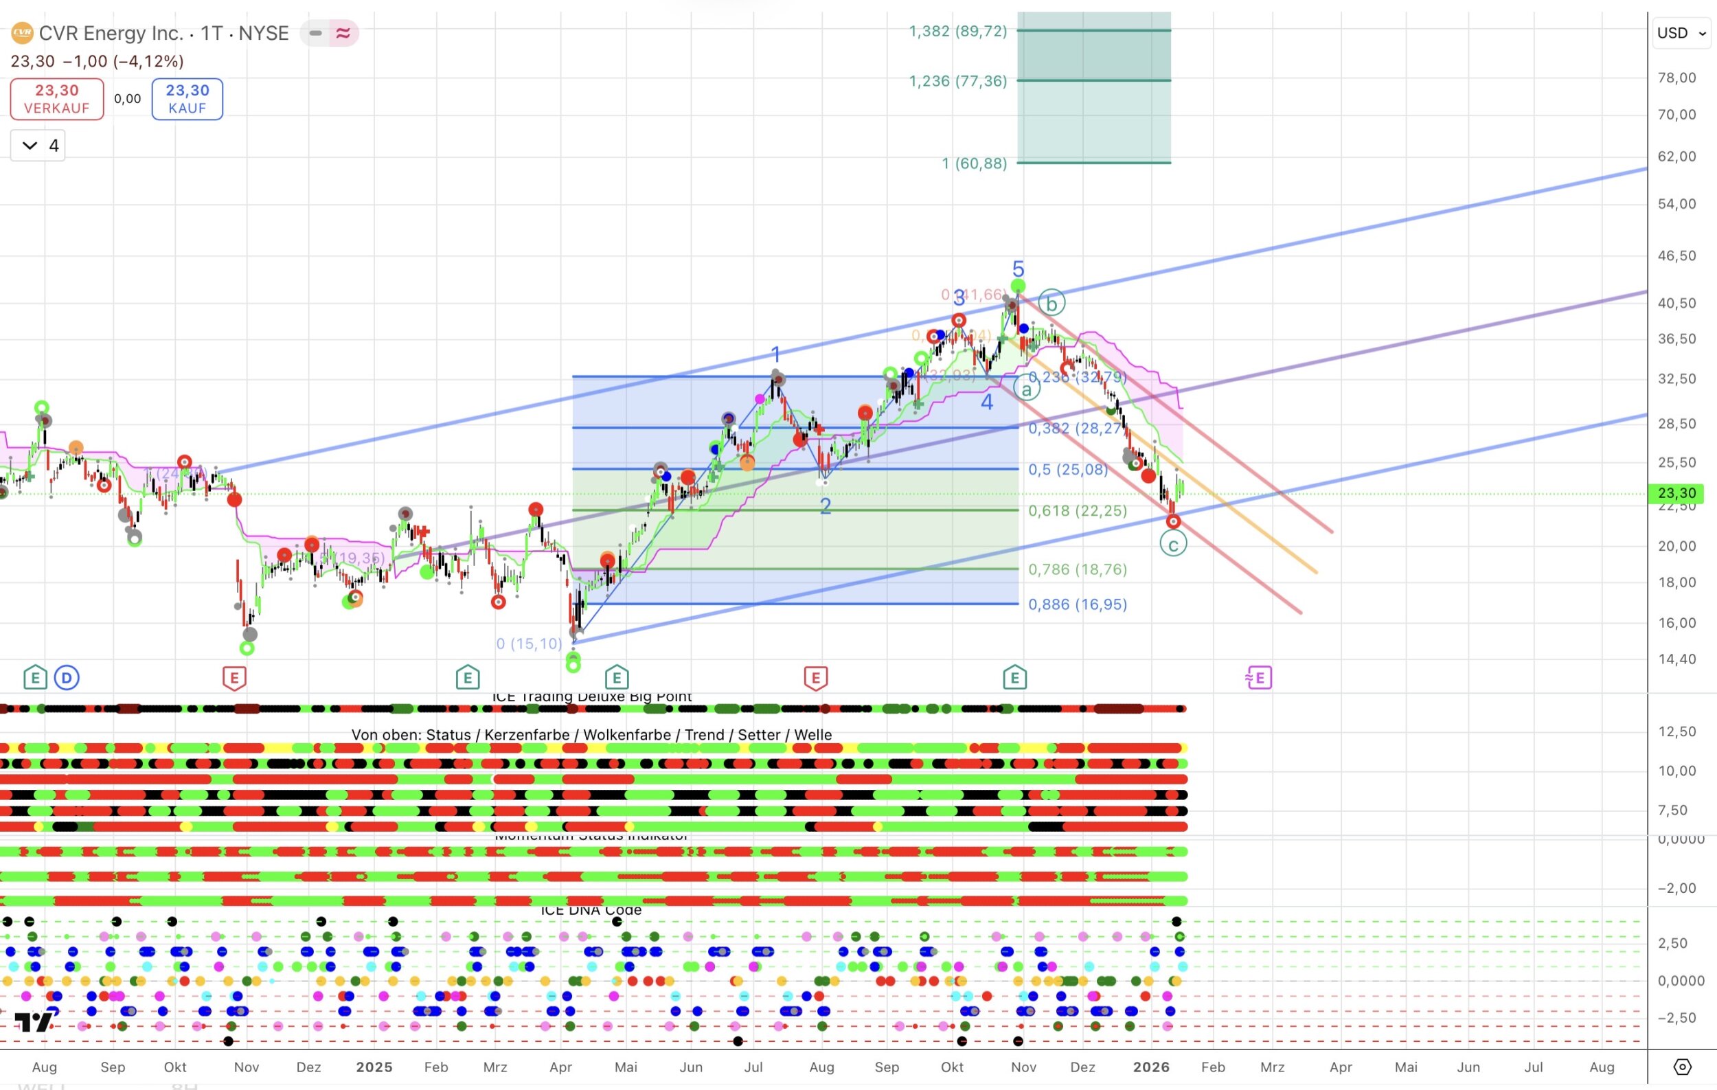Select the circled c wave label
This screenshot has height=1090, width=1717.
click(x=1173, y=545)
